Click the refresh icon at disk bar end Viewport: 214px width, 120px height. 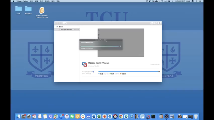point(159,71)
